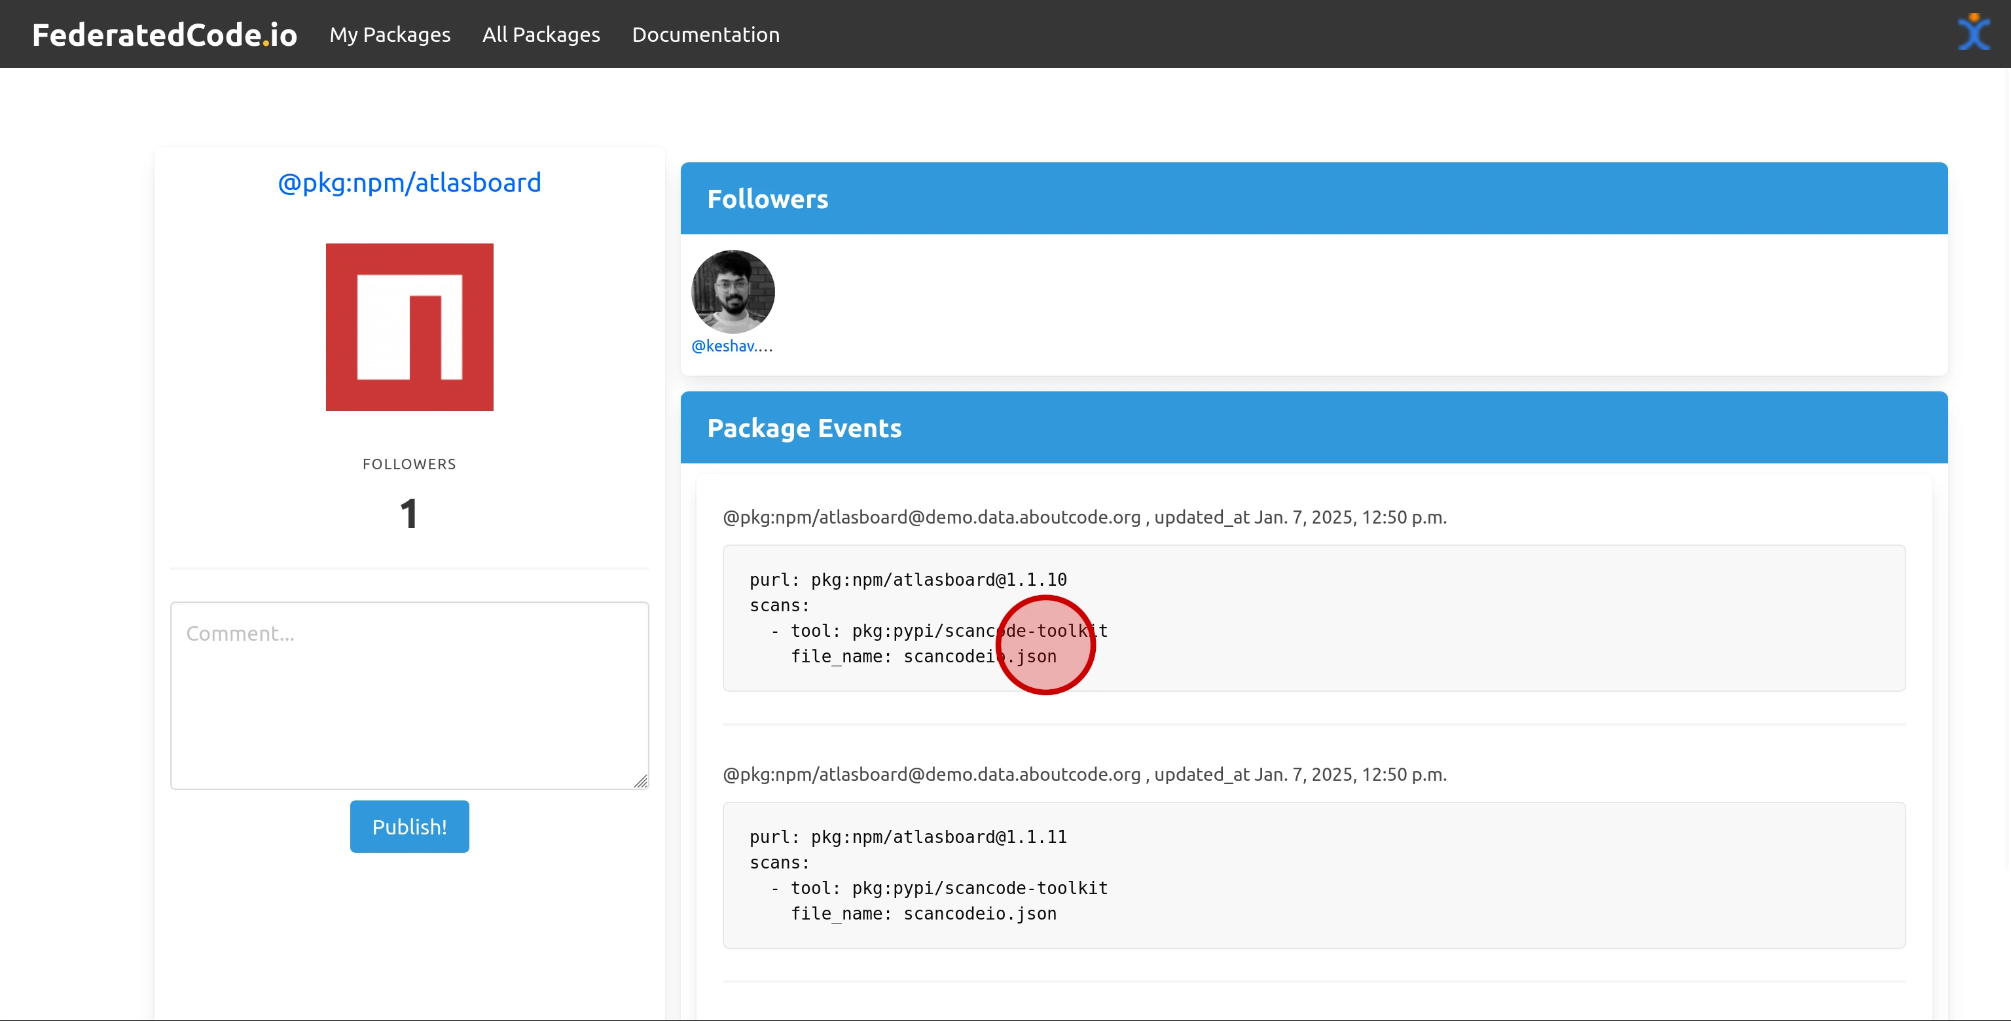Click the Publish! button
Screen dimensions: 2011x1021
tap(410, 827)
